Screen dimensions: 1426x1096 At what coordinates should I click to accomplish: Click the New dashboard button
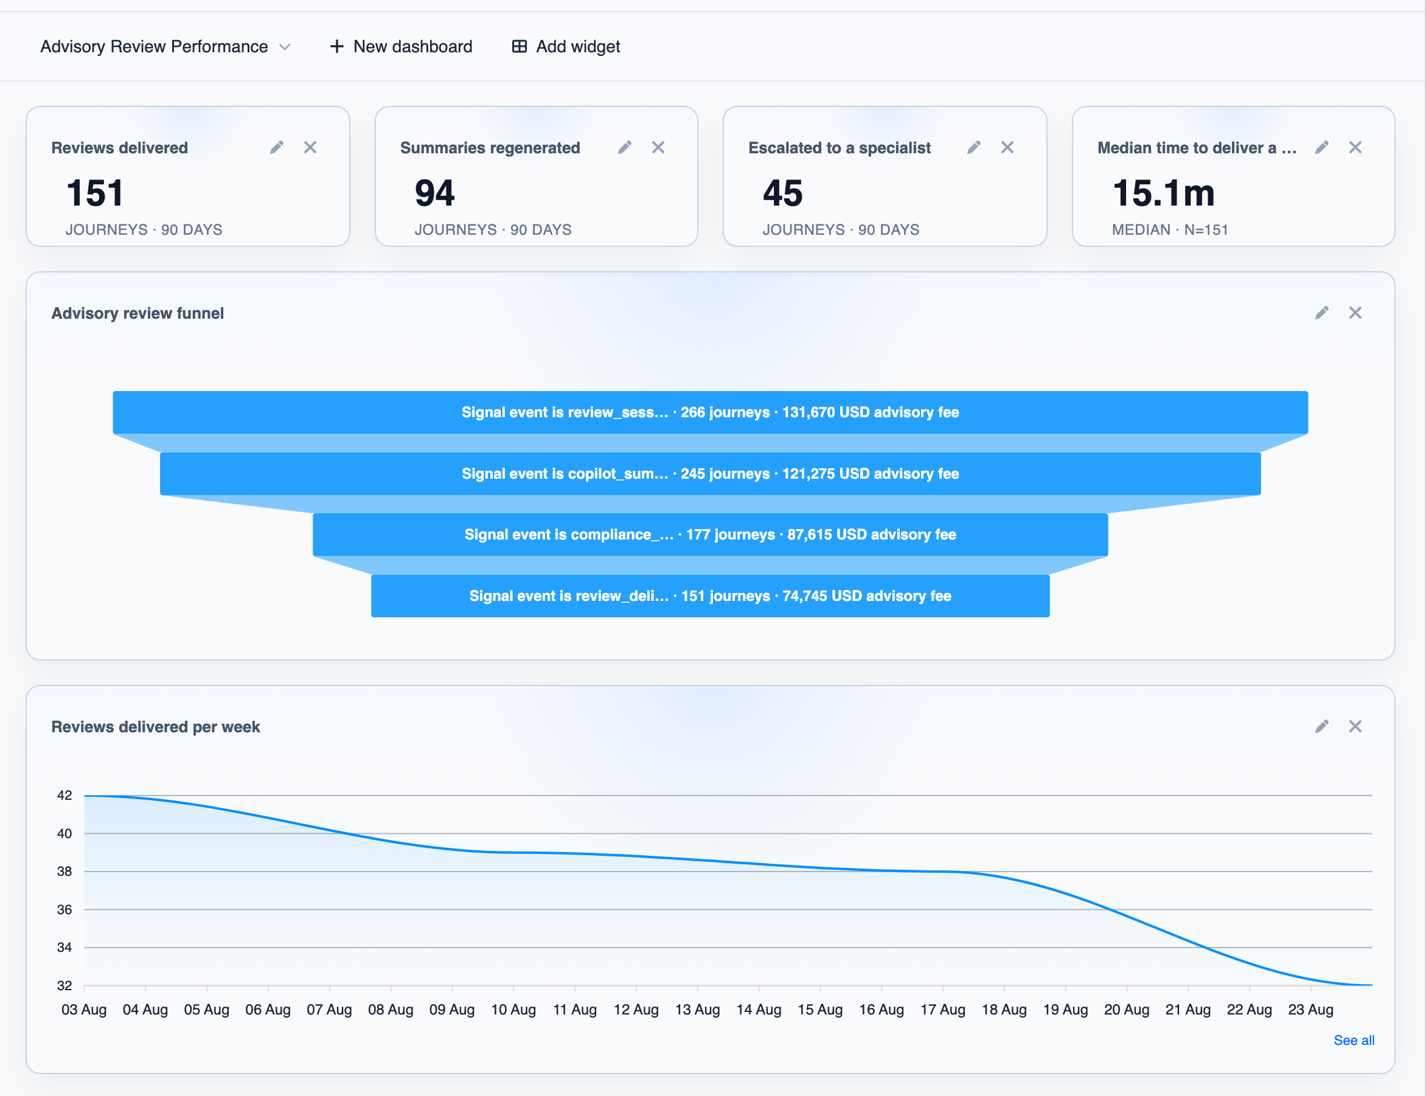pyautogui.click(x=401, y=46)
